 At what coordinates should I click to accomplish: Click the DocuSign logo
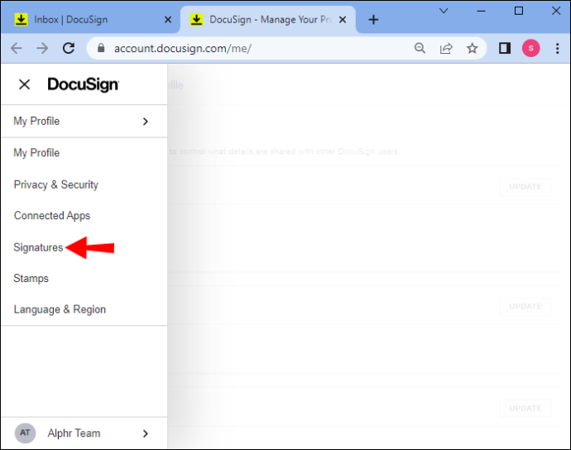click(x=83, y=84)
